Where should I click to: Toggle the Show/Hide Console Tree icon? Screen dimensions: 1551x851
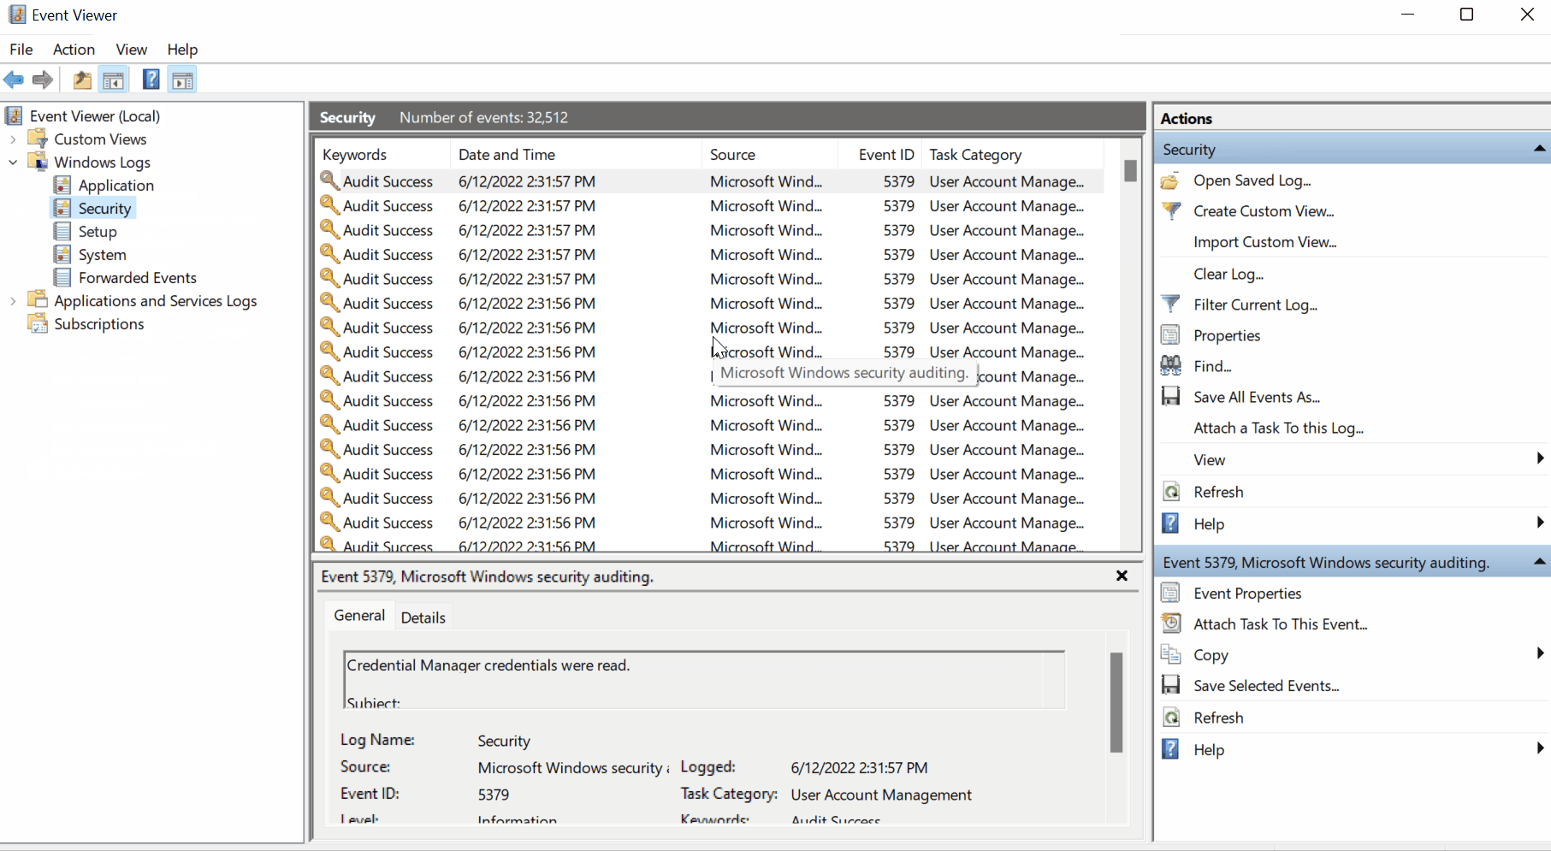pyautogui.click(x=113, y=80)
